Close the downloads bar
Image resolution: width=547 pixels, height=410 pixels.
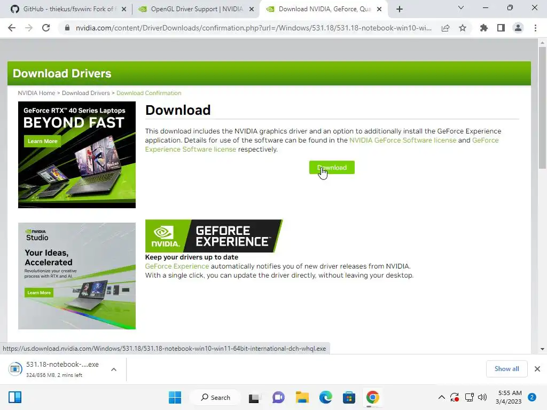(537, 368)
